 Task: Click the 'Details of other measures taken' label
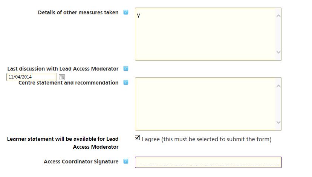(78, 12)
